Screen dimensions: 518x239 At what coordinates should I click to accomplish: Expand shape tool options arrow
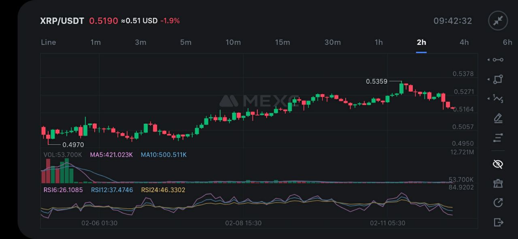[488, 79]
